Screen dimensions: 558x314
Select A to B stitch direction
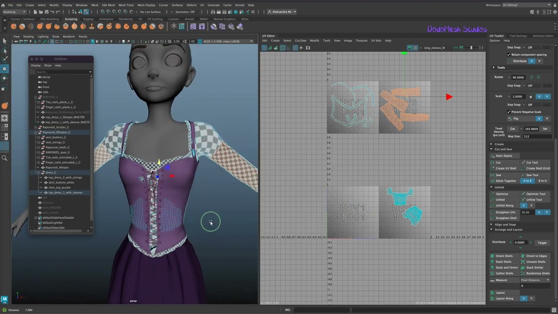pyautogui.click(x=527, y=181)
